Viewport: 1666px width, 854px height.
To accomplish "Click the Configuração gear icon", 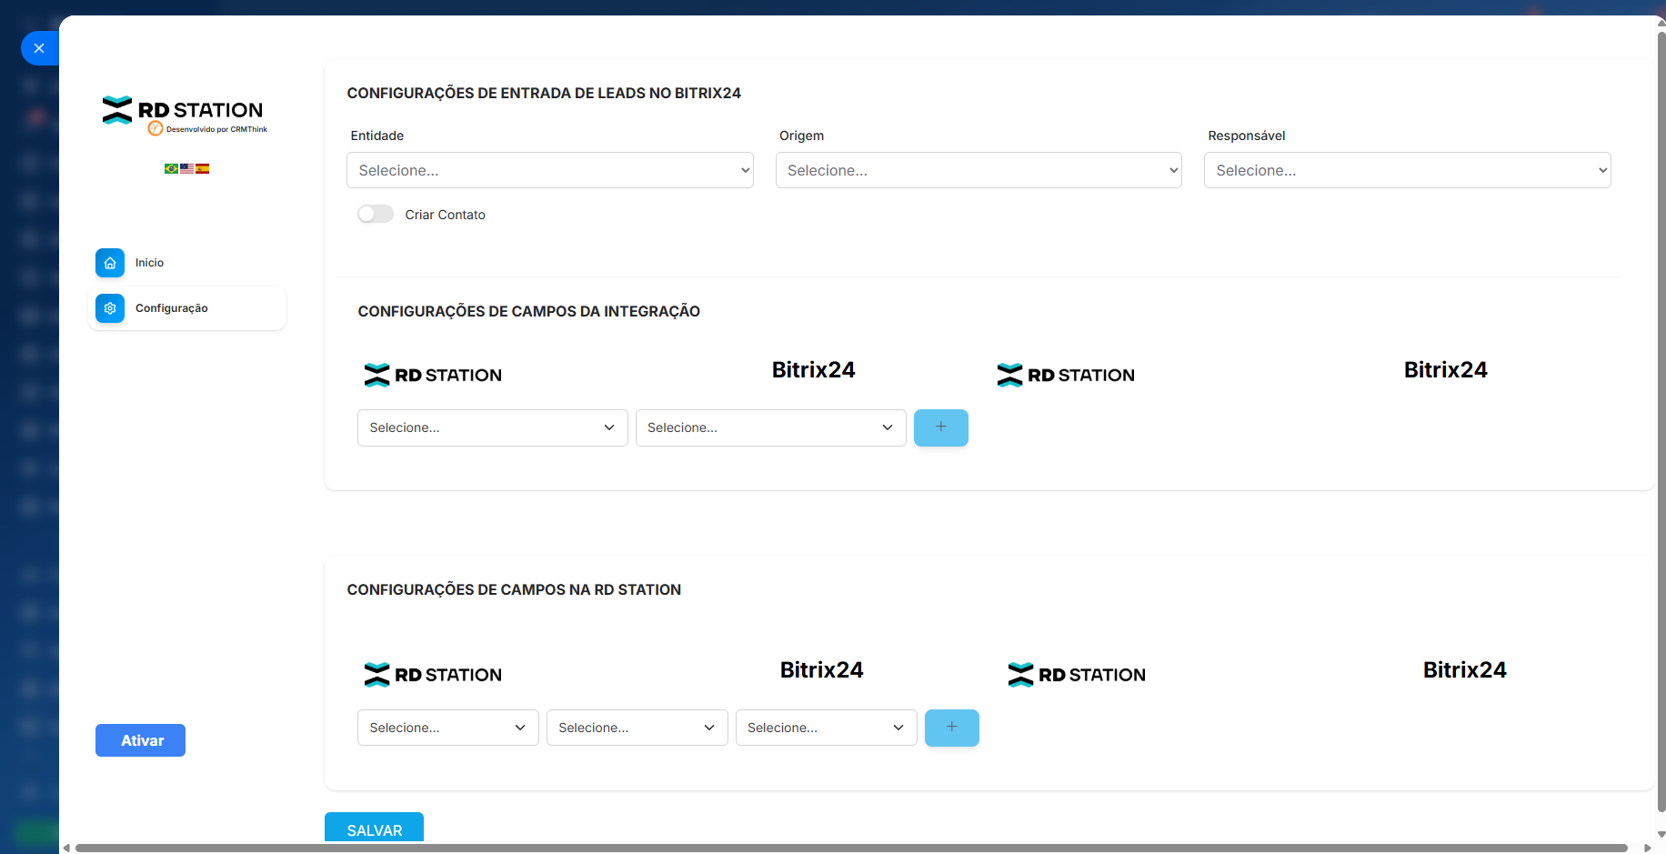I will 110,308.
